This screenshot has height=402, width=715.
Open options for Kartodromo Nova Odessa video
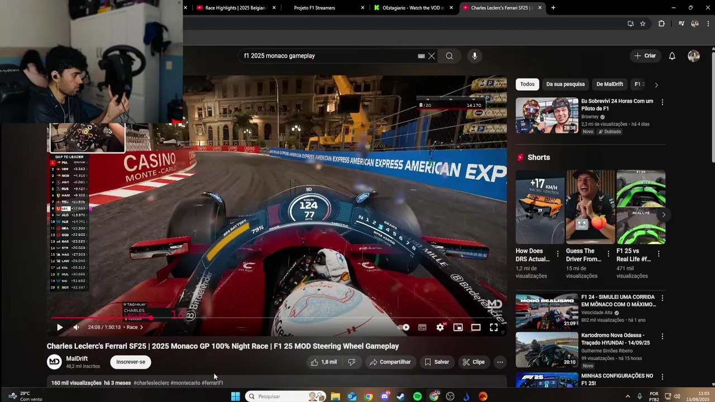[x=662, y=337]
